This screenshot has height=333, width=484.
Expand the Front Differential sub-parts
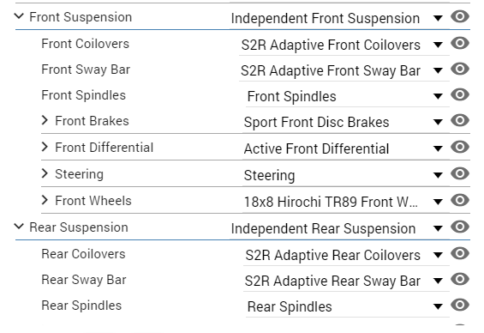(x=45, y=147)
